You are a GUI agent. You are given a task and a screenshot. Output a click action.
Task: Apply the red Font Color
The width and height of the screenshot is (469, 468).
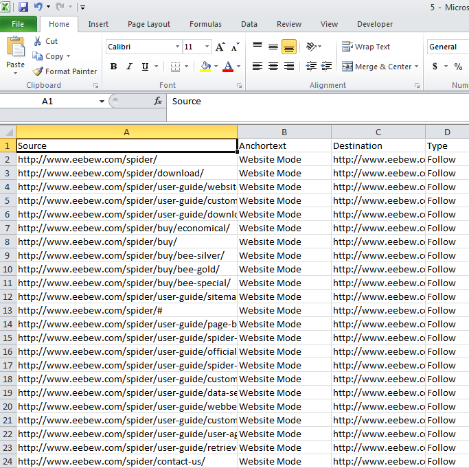(x=228, y=67)
